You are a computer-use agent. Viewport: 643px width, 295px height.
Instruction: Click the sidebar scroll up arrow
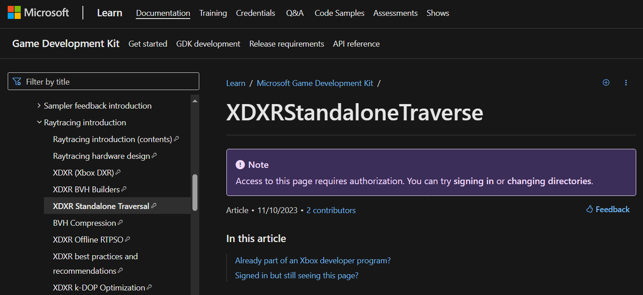pos(195,101)
